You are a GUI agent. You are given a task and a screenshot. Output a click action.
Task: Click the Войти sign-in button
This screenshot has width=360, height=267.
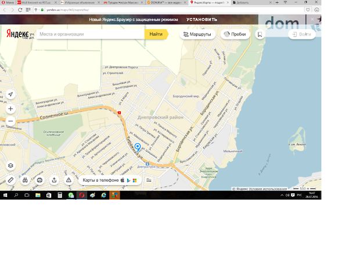[x=302, y=34]
